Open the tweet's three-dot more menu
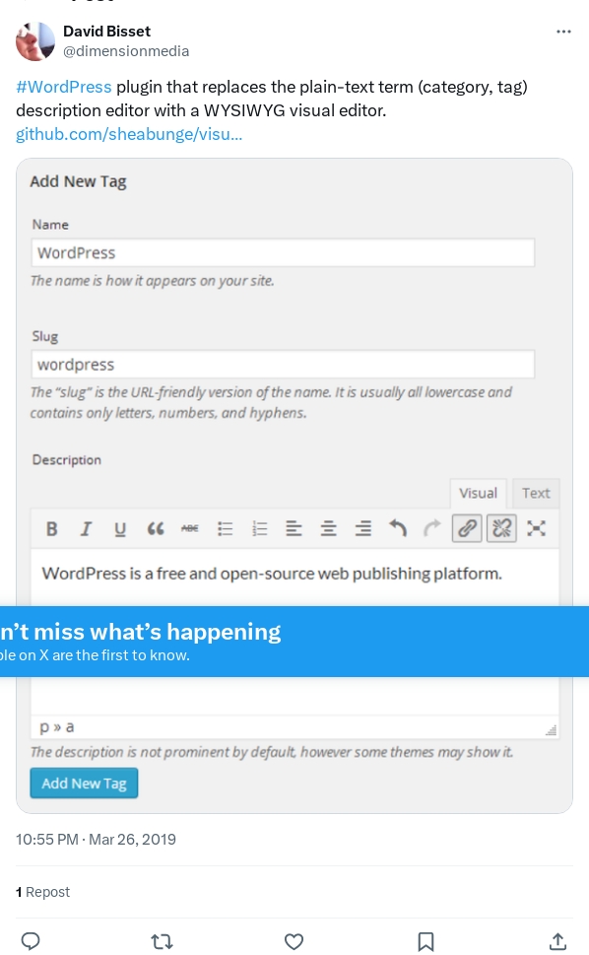The image size is (589, 955). [x=563, y=32]
